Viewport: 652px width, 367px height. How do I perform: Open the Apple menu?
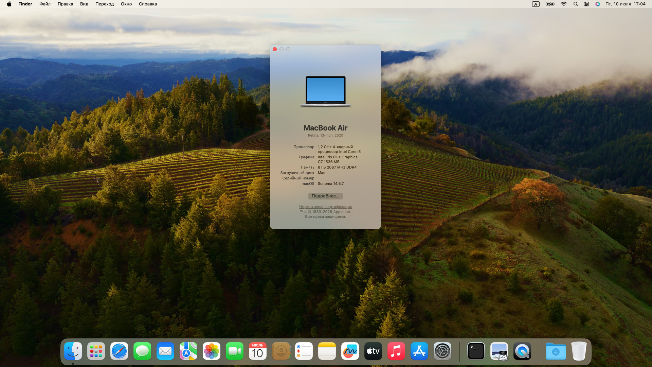click(9, 4)
